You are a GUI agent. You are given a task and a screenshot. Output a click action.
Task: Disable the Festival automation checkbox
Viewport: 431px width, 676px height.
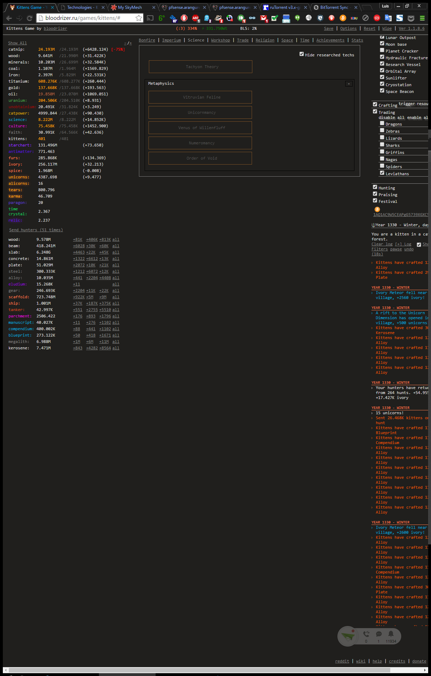375,201
